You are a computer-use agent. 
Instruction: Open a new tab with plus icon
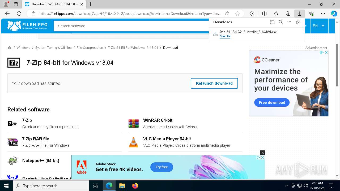click(91, 4)
